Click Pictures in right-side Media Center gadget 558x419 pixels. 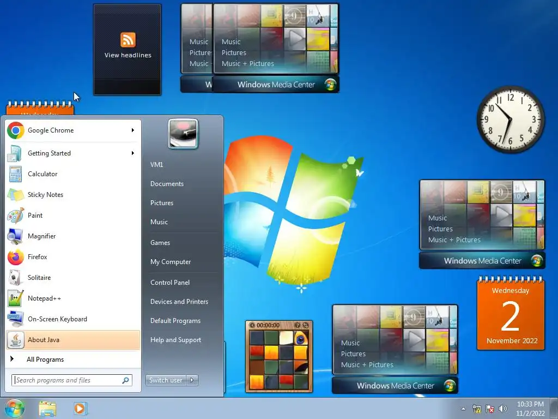pyautogui.click(x=440, y=229)
